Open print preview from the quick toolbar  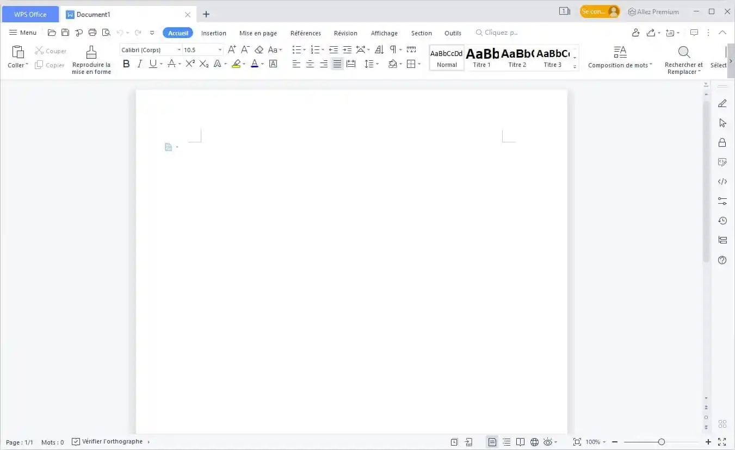click(106, 33)
